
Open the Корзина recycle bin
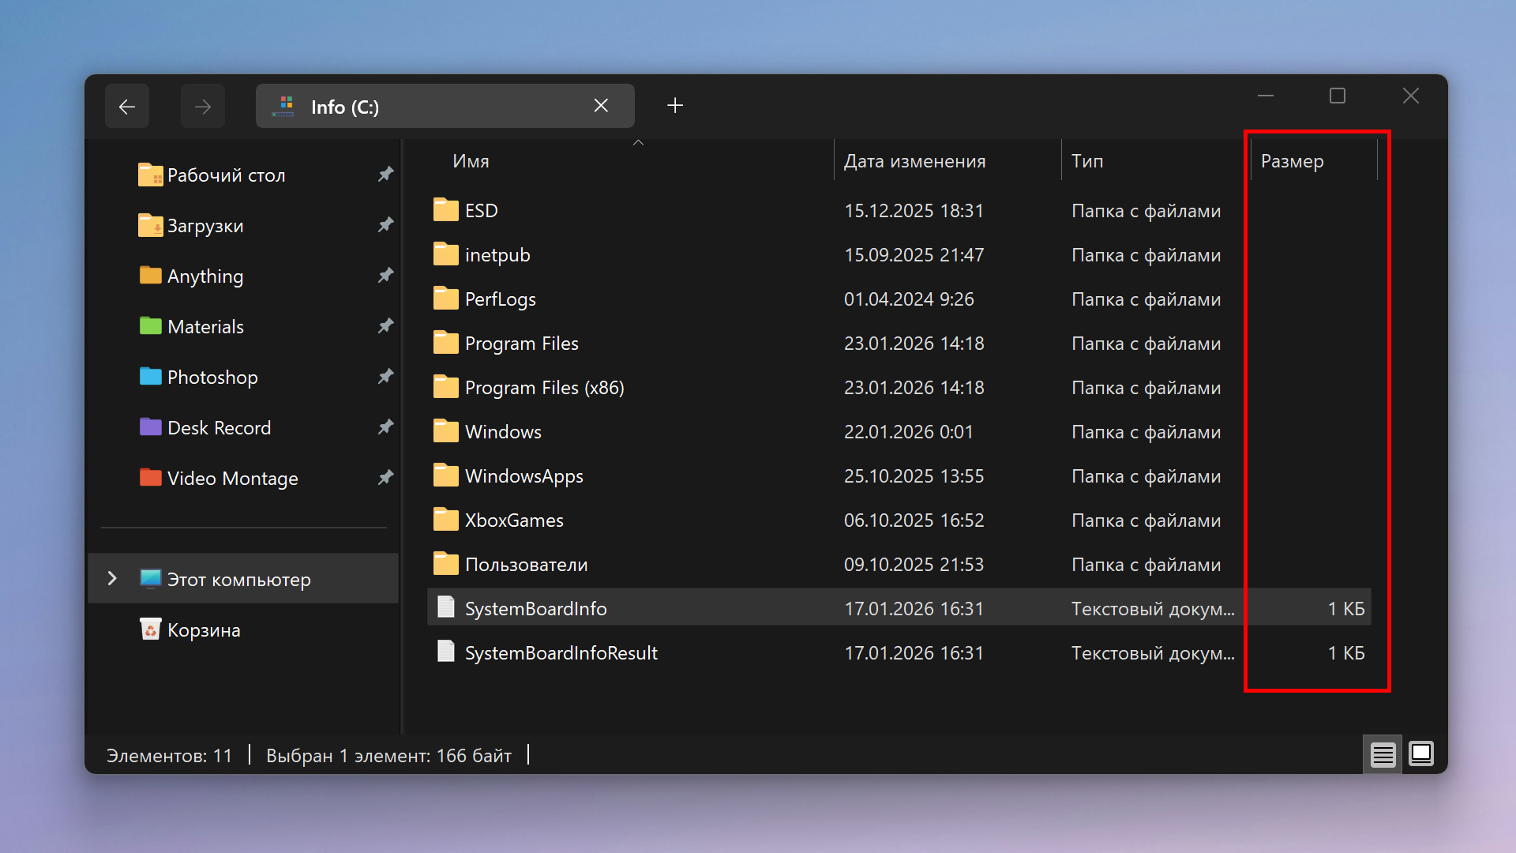(x=204, y=630)
